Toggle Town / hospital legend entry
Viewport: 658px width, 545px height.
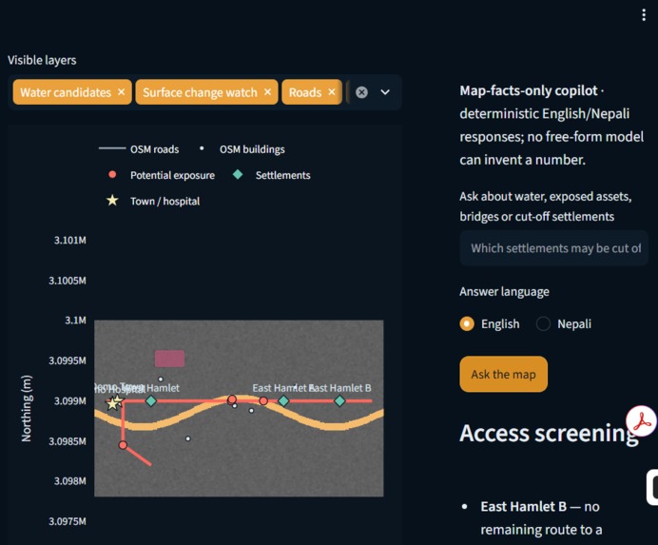tap(153, 201)
